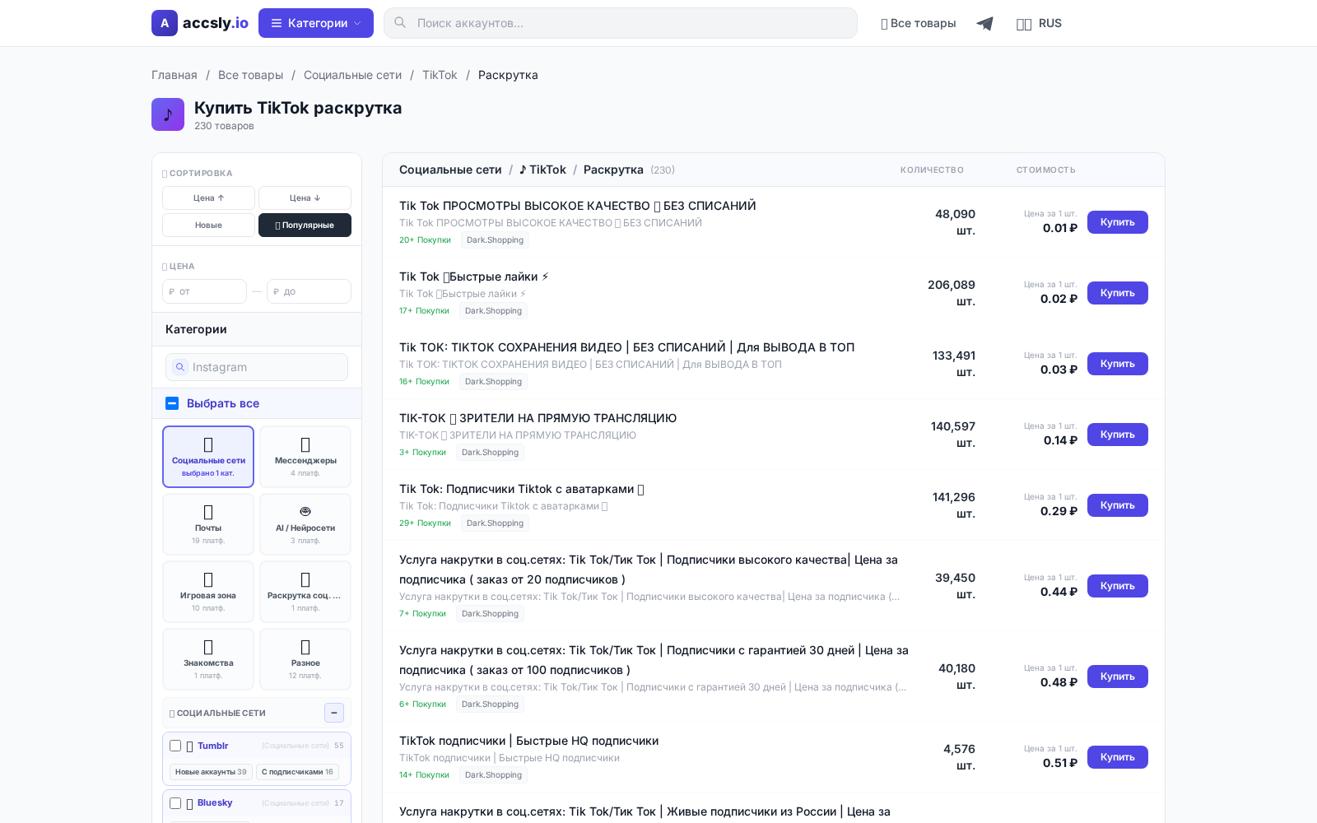Select the Раскрутка соц. category card
Screen dimensions: 1317x823
point(305,592)
